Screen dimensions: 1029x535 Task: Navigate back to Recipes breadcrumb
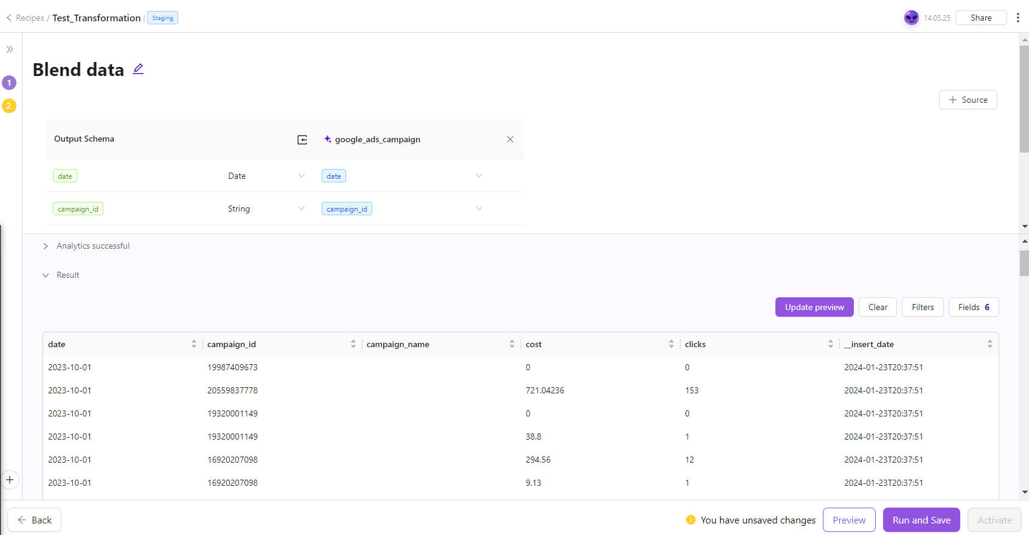[29, 18]
